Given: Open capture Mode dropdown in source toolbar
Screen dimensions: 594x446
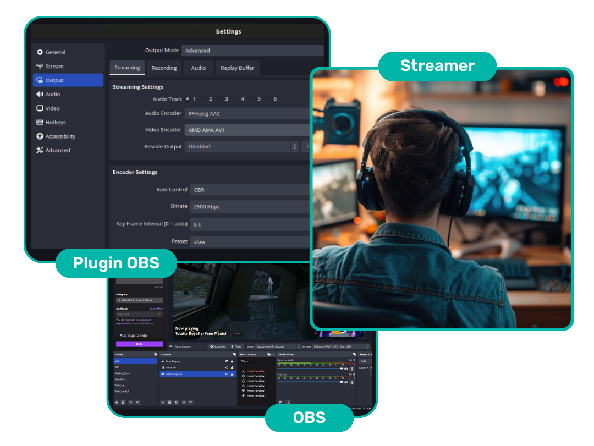Looking at the screenshot, I should pos(278,346).
